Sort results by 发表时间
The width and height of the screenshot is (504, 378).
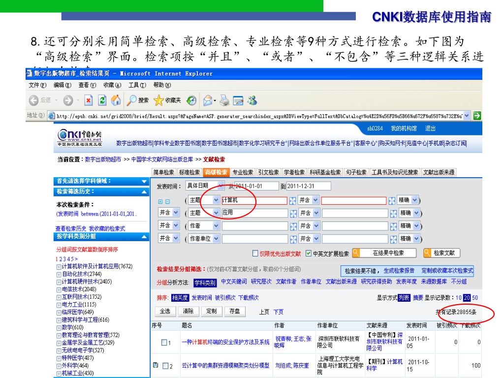tap(201, 298)
